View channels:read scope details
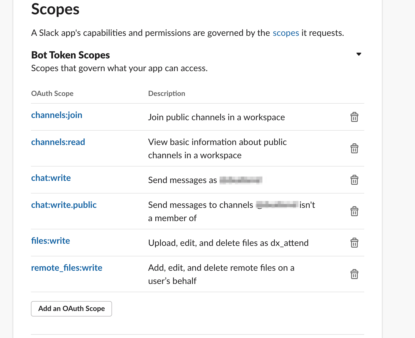 [58, 142]
